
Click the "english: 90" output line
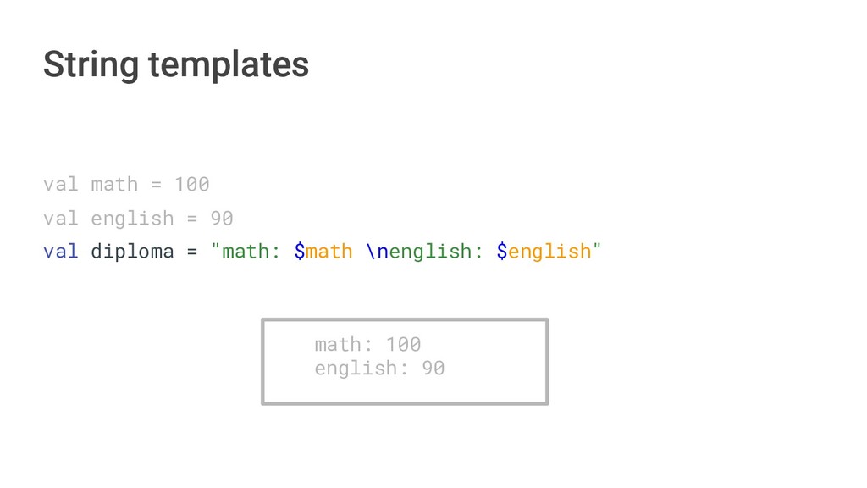379,369
